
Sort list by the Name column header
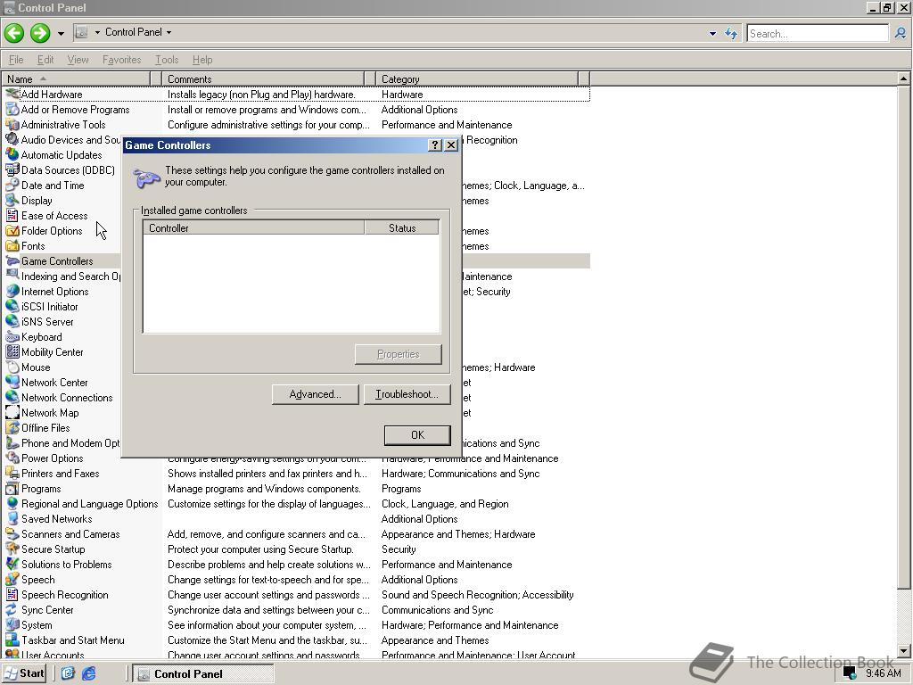(x=76, y=78)
